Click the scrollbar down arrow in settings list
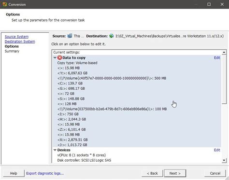The width and height of the screenshot is (229, 180). click(x=224, y=160)
